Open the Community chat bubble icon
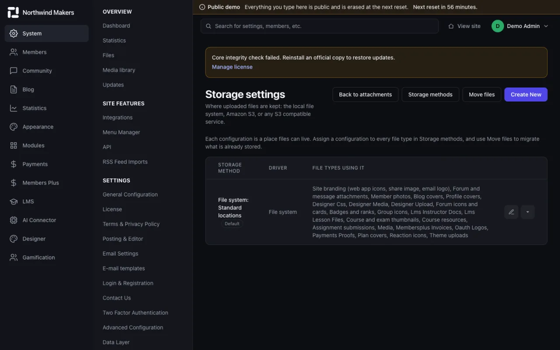The image size is (560, 350). coord(14,71)
